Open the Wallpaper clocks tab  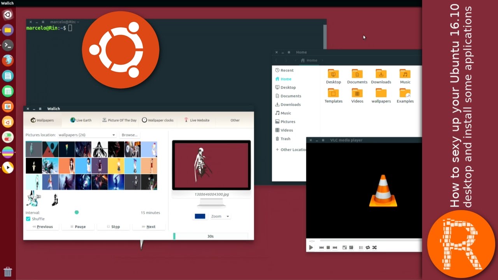(158, 120)
